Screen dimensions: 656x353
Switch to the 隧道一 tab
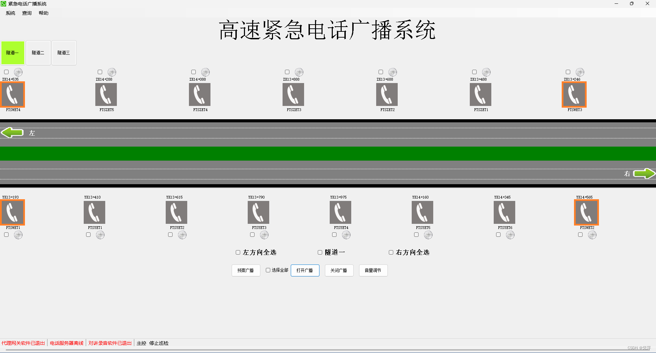tap(13, 53)
